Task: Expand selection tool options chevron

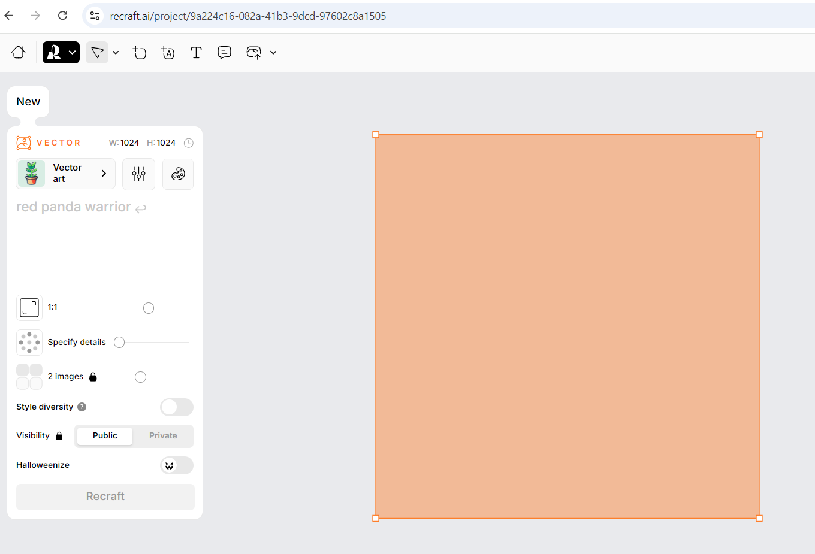Action: pos(116,53)
